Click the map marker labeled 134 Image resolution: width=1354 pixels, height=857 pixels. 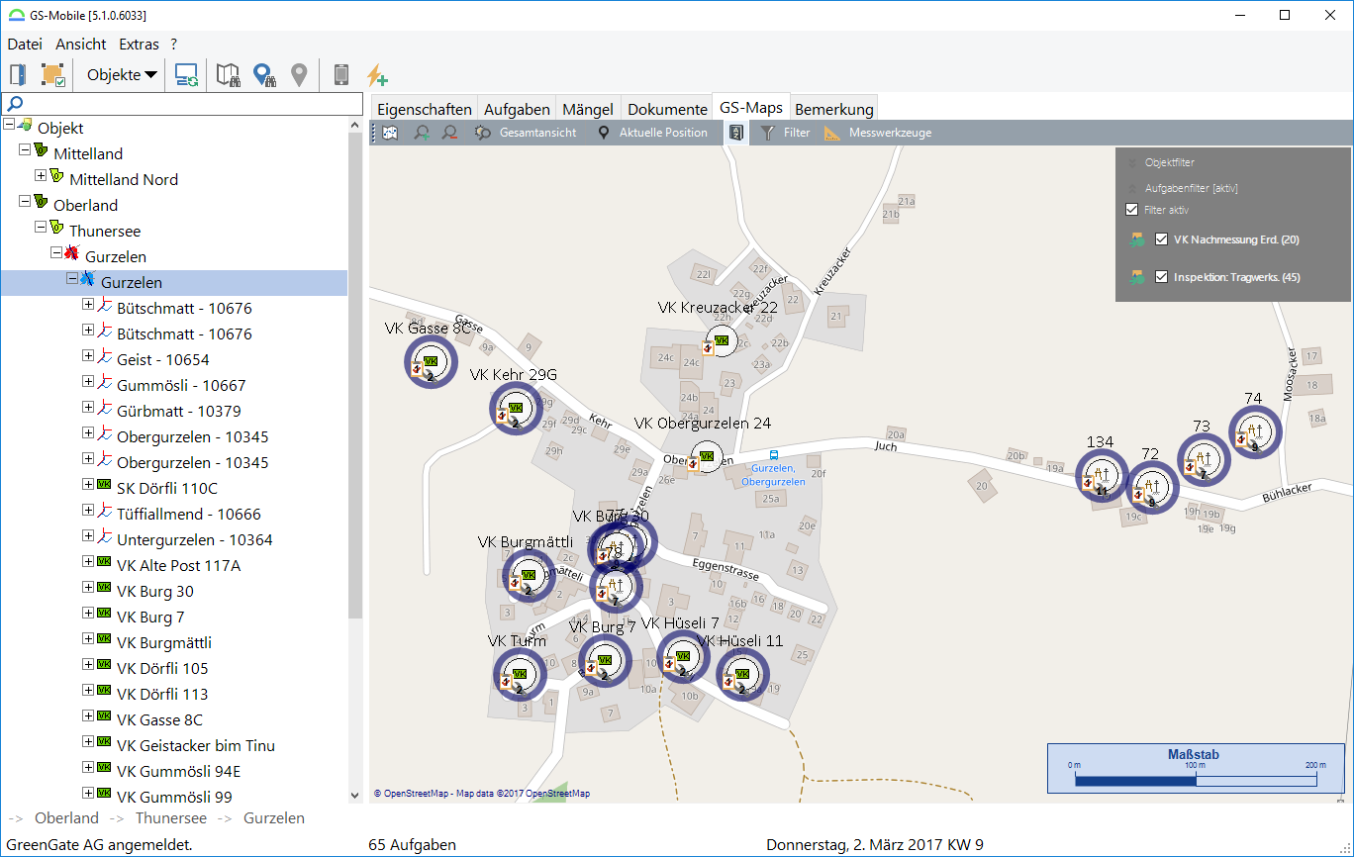pos(1102,476)
